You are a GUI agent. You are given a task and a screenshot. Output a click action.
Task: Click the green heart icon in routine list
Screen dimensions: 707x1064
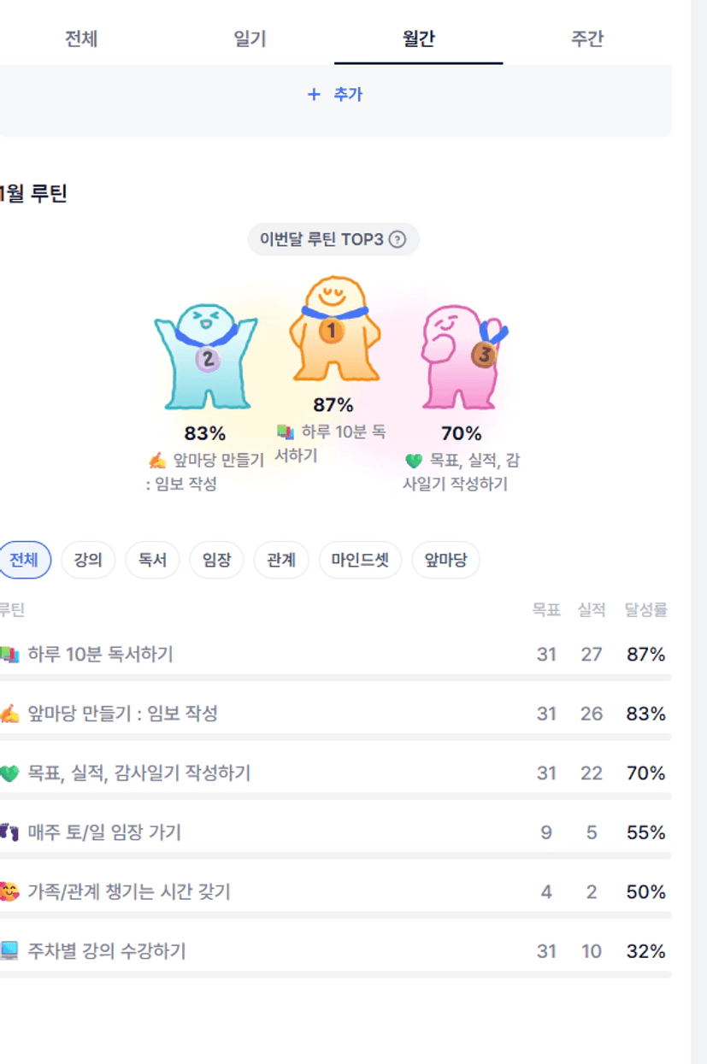9,773
